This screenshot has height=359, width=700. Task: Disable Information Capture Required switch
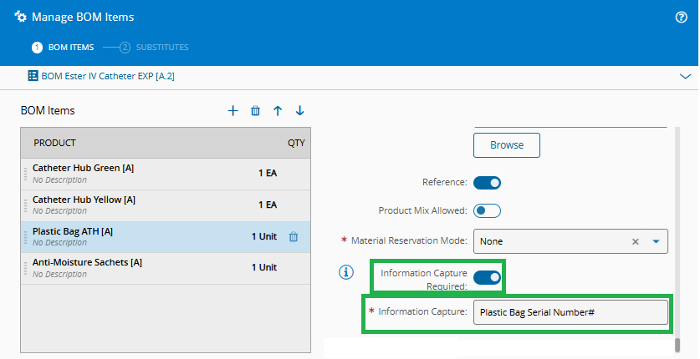487,278
